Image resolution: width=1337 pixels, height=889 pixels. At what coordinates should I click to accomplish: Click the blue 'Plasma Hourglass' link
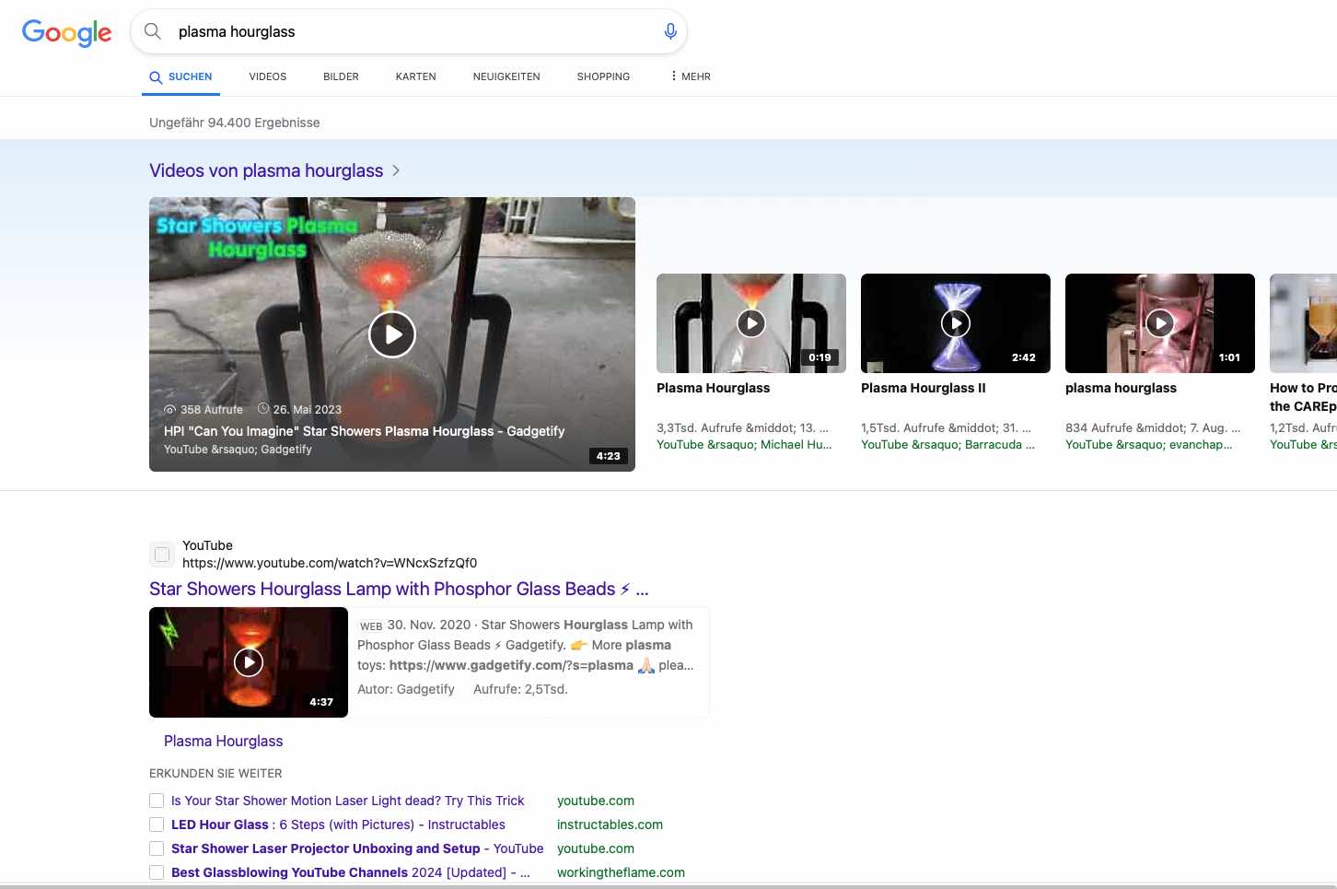pyautogui.click(x=224, y=741)
